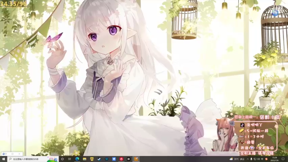
Task: Maximize the small mini window above taskbar
Action: coord(13,154)
